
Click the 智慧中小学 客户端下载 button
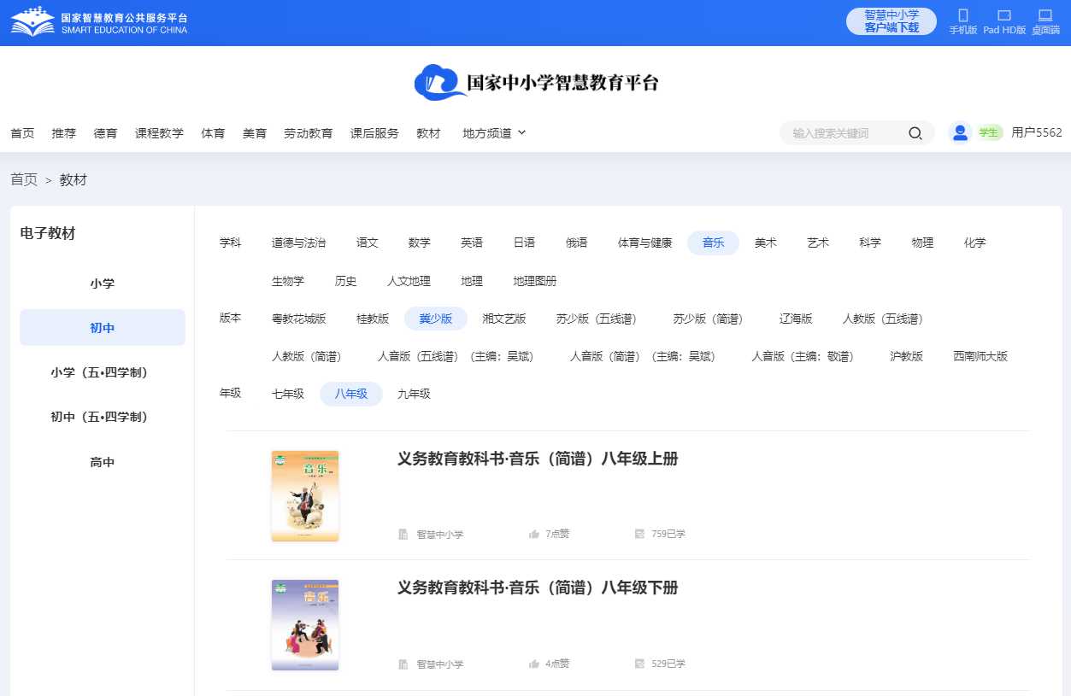[x=891, y=21]
